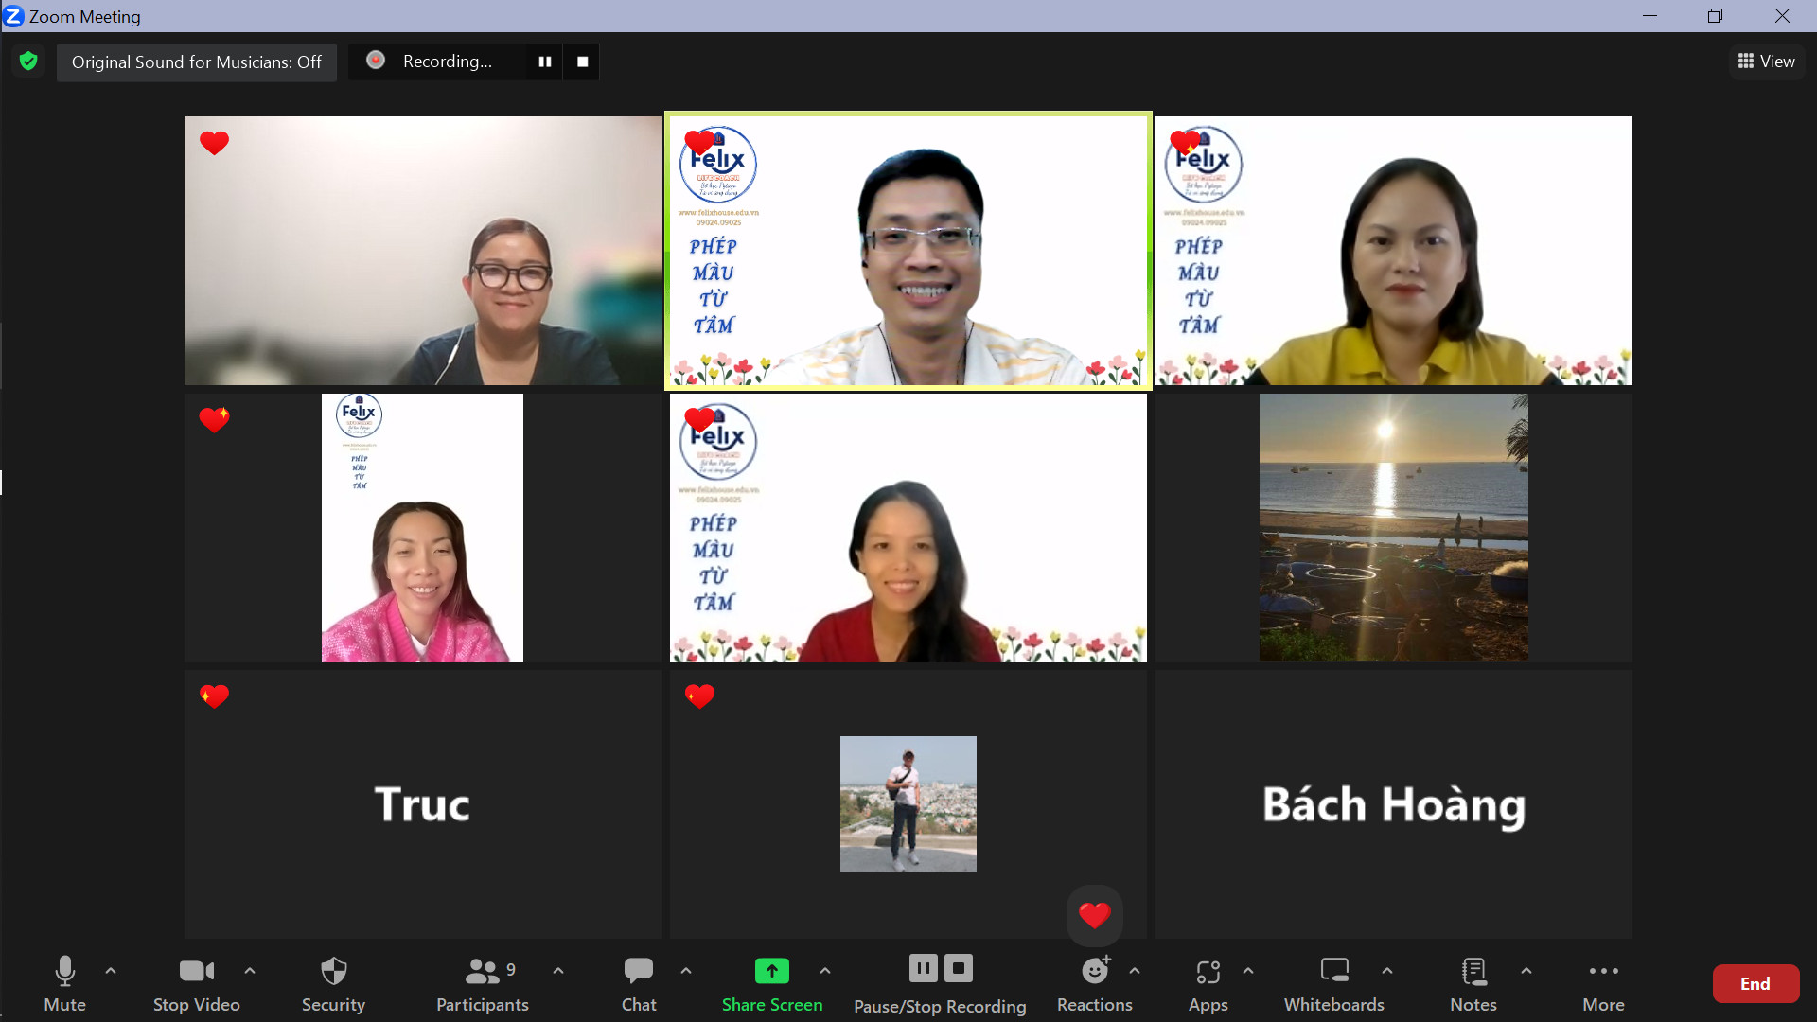Pause recording from top recording bar
The height and width of the screenshot is (1022, 1817).
pyautogui.click(x=545, y=62)
